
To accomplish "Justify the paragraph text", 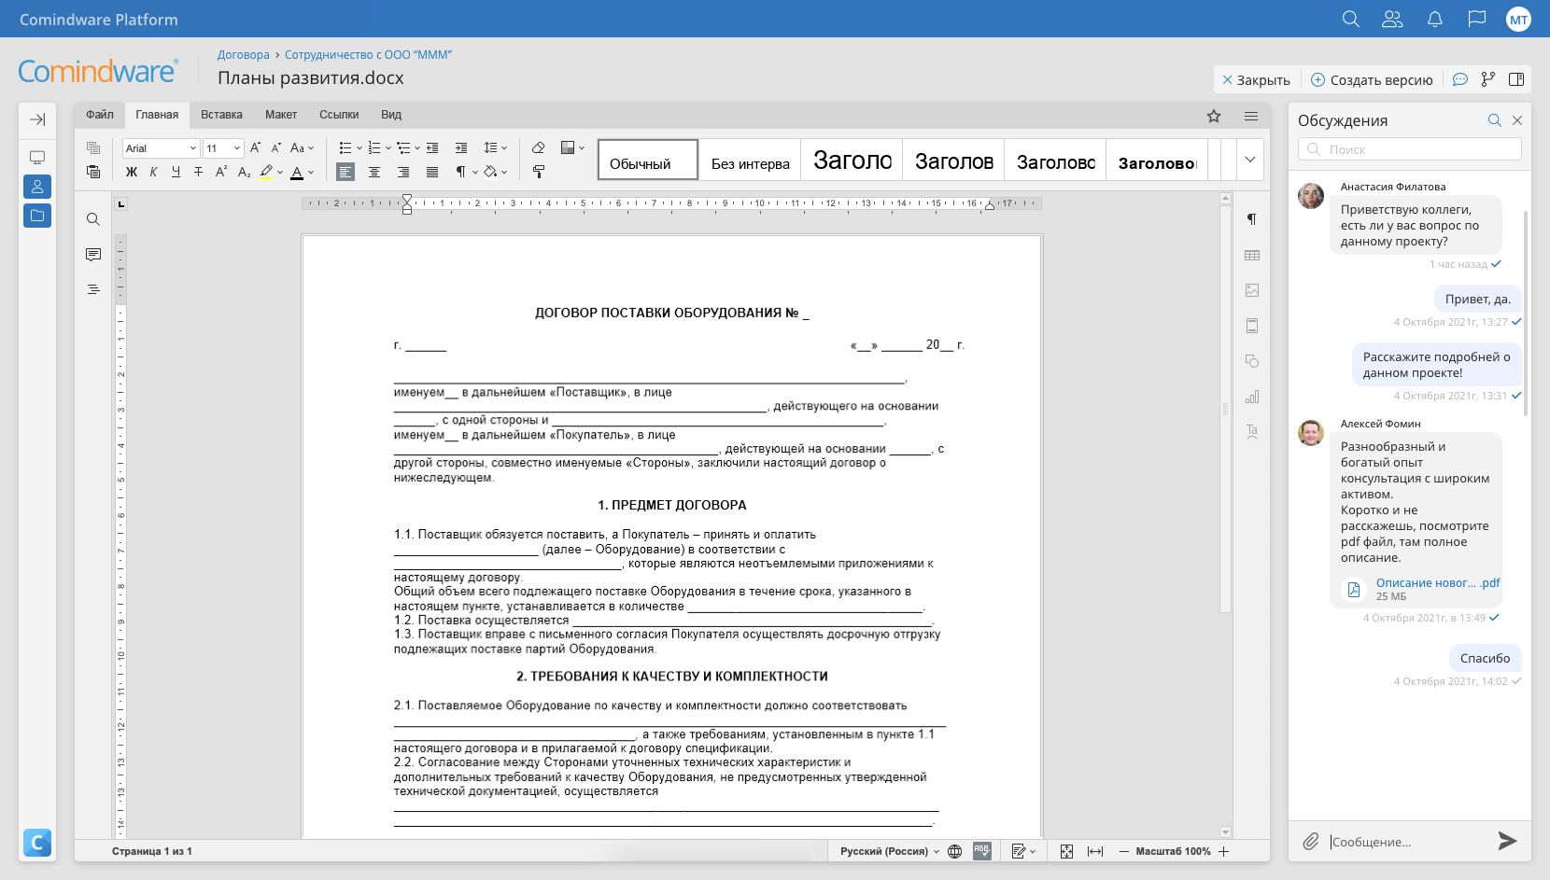I will tap(432, 172).
